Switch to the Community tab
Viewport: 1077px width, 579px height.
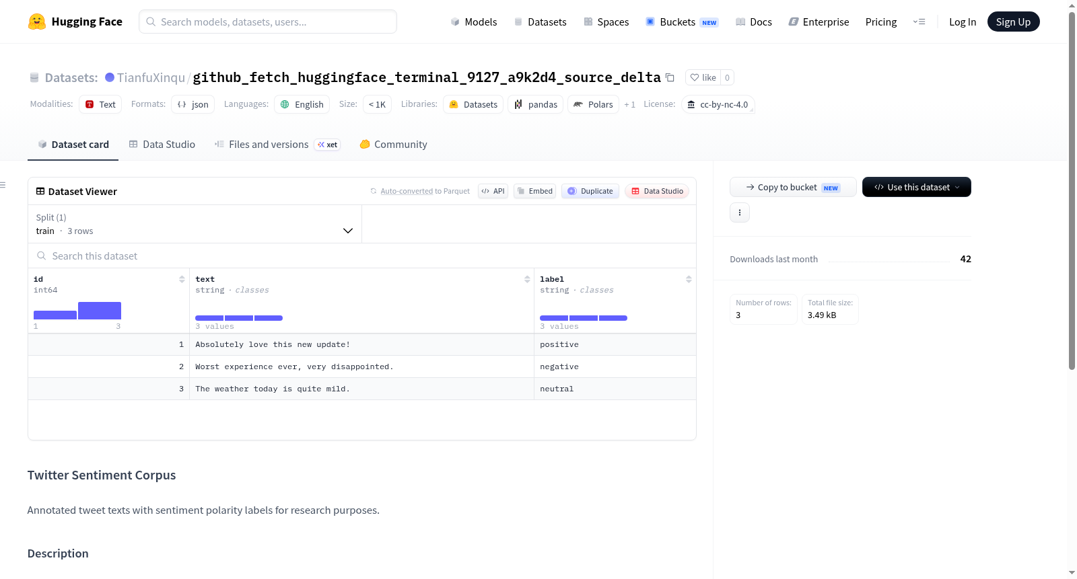[393, 144]
